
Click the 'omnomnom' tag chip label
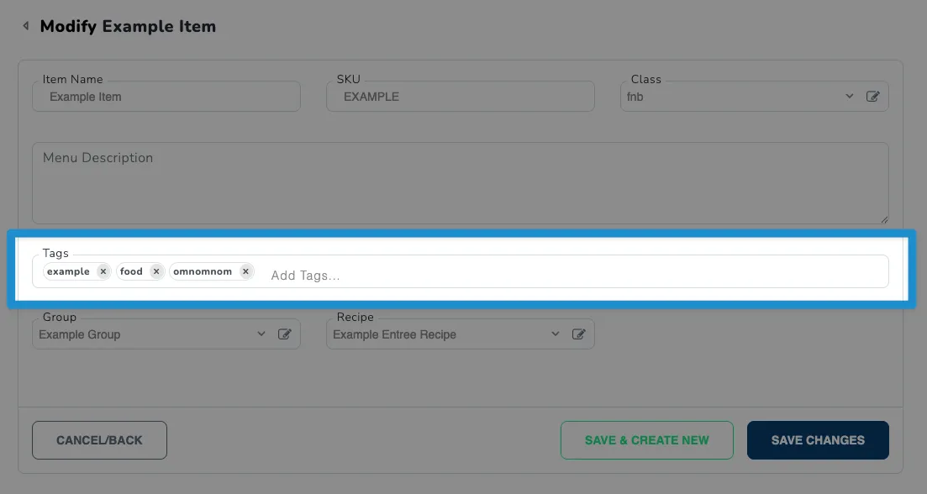203,271
